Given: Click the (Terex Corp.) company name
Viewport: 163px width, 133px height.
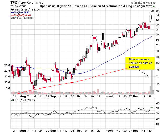Looking at the screenshot, I should [x=27, y=3].
